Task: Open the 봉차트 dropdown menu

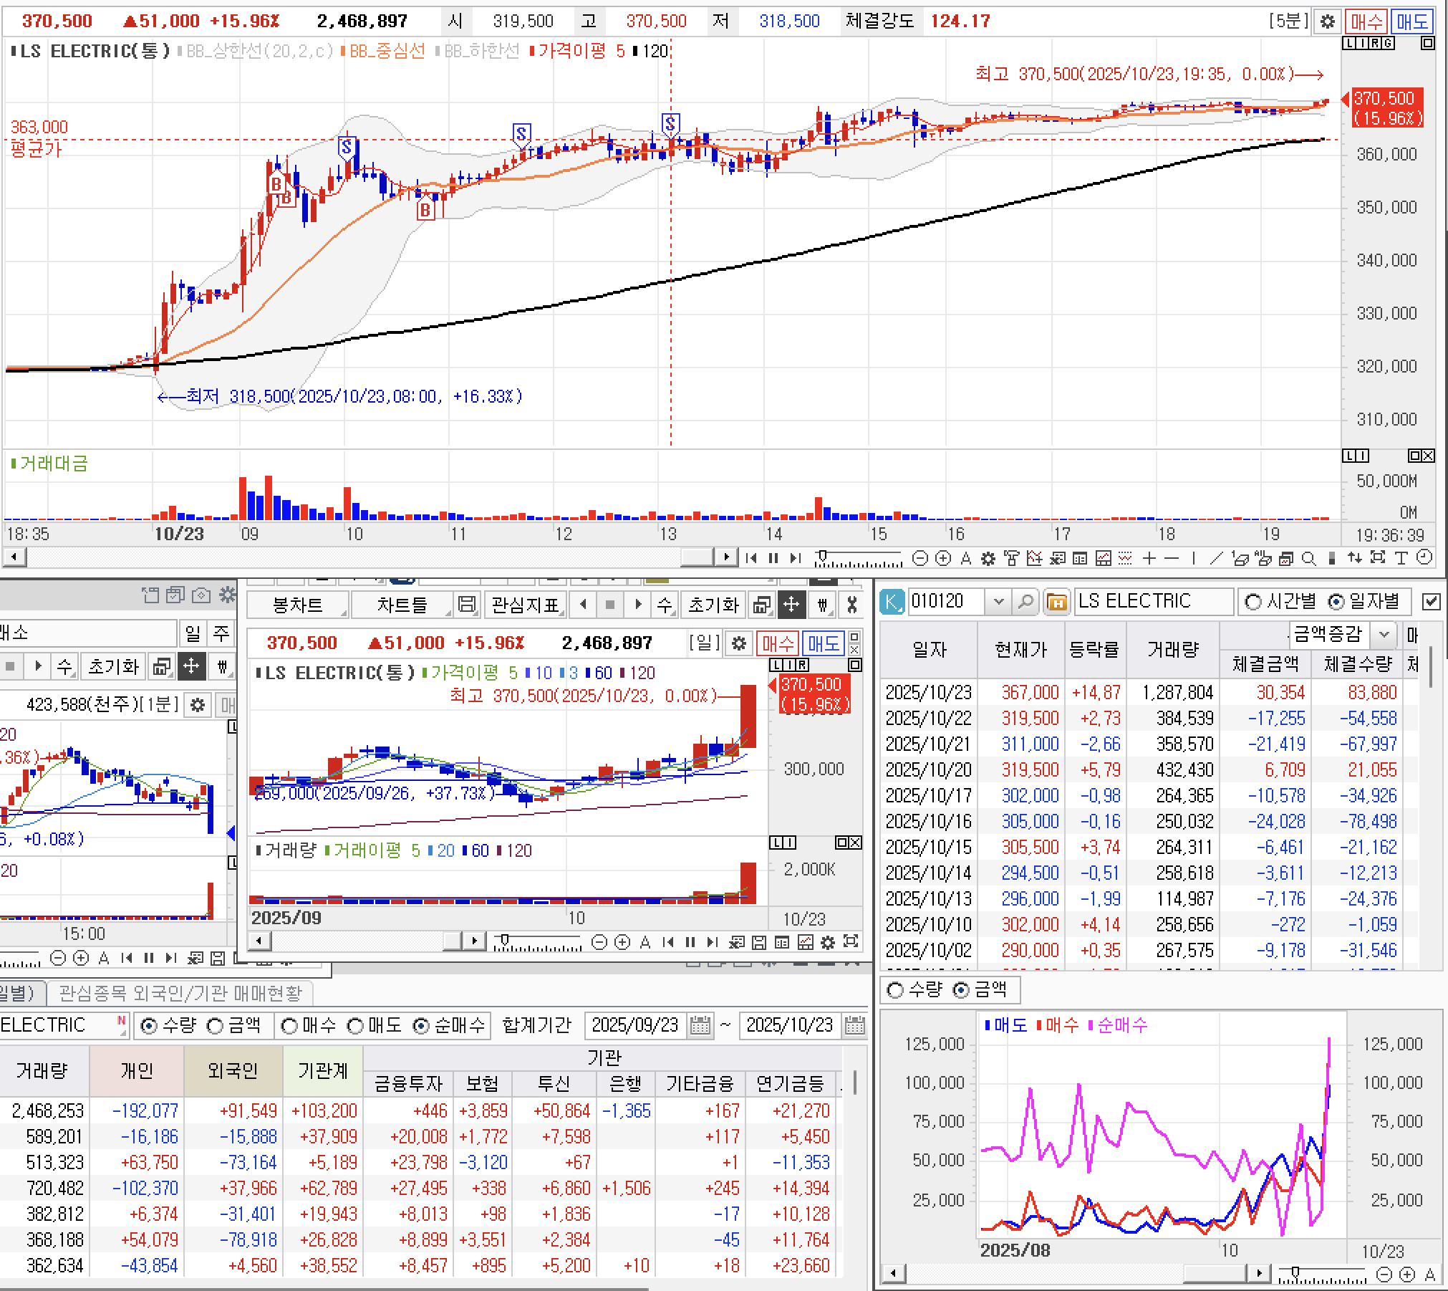Action: [x=298, y=605]
